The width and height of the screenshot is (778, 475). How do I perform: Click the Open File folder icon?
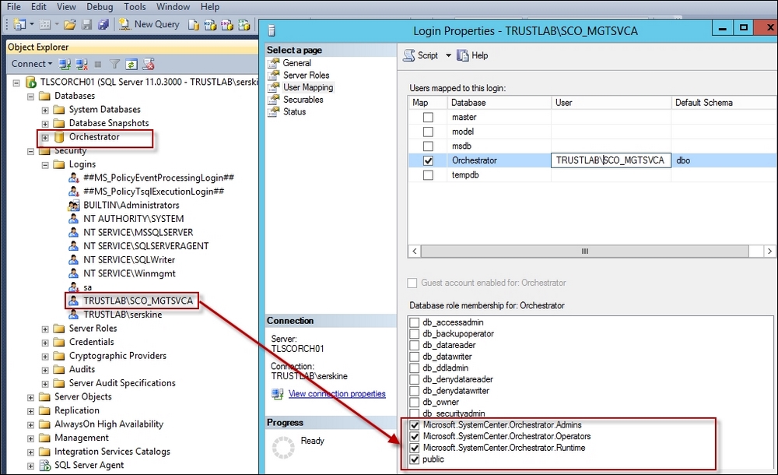[70, 24]
